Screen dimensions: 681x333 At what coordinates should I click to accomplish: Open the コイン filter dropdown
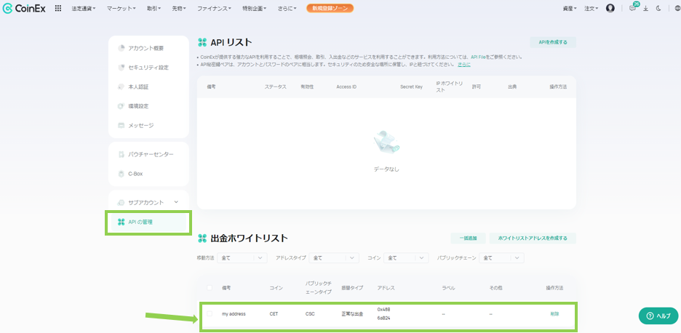pyautogui.click(x=406, y=258)
